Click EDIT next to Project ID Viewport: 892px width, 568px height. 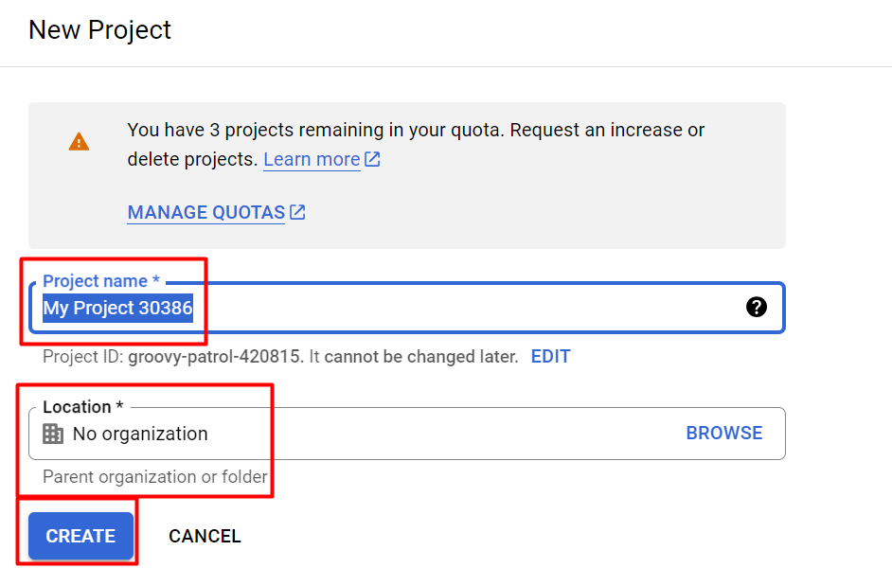550,357
